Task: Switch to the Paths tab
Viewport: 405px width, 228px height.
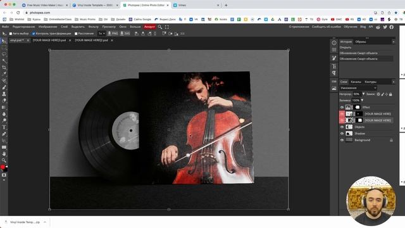Action: tap(370, 82)
